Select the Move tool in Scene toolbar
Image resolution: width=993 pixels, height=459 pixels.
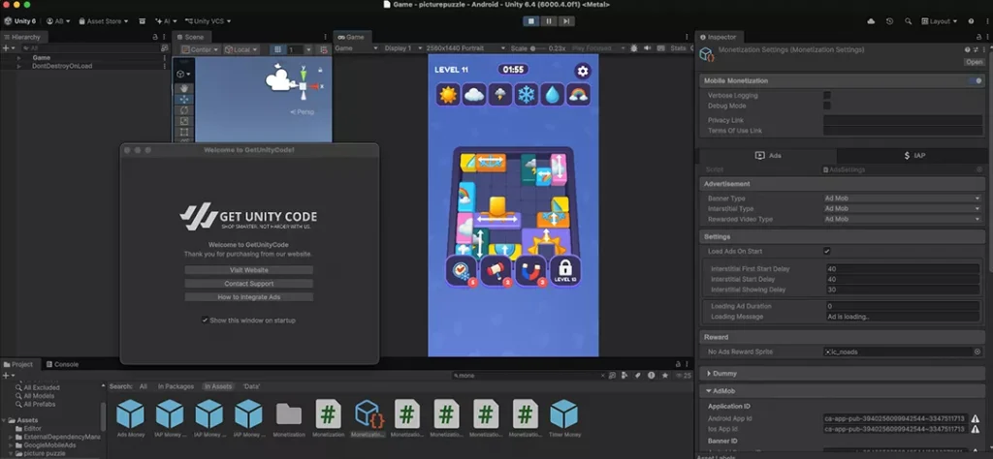[183, 100]
